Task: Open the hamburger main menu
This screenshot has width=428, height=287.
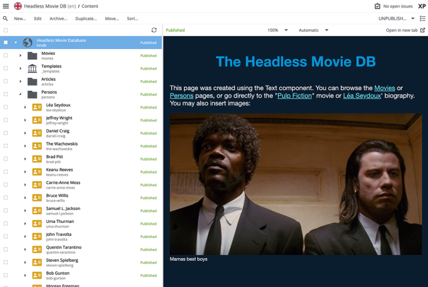Action: click(x=6, y=6)
